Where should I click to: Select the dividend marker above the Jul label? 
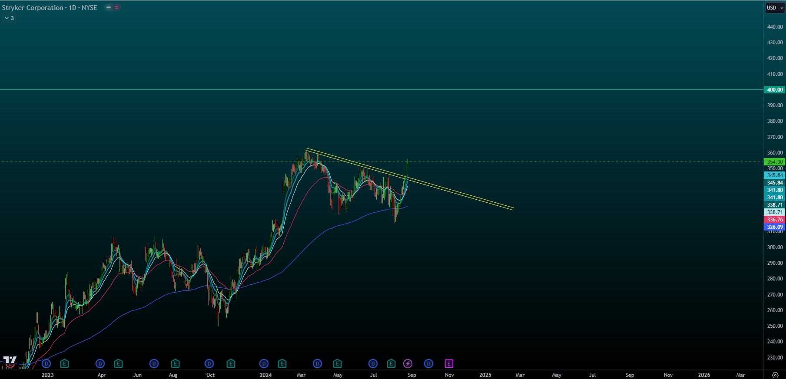pos(373,363)
